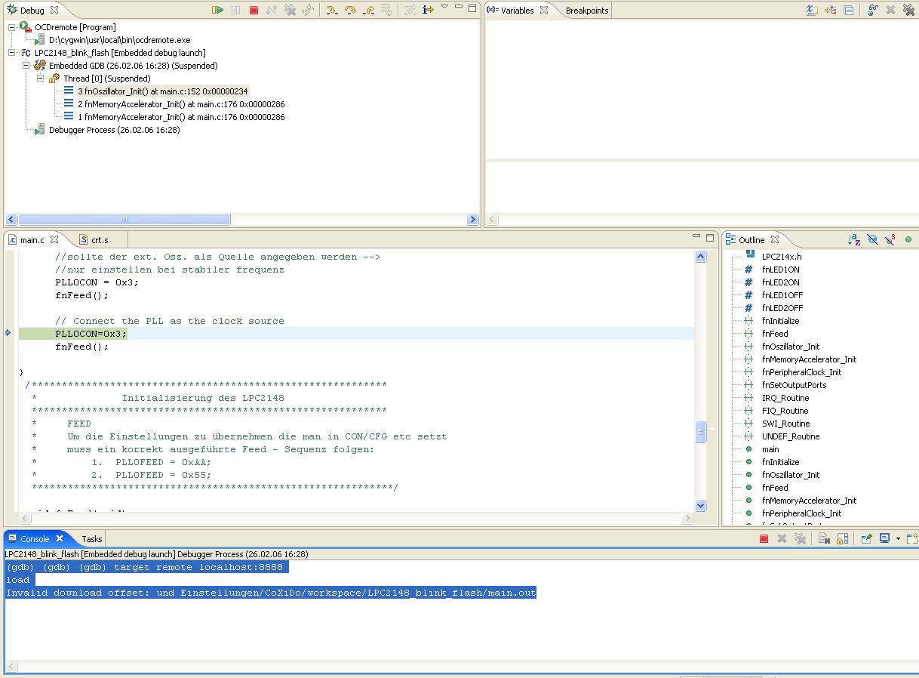Click Collapse All in Variables view

(849, 10)
